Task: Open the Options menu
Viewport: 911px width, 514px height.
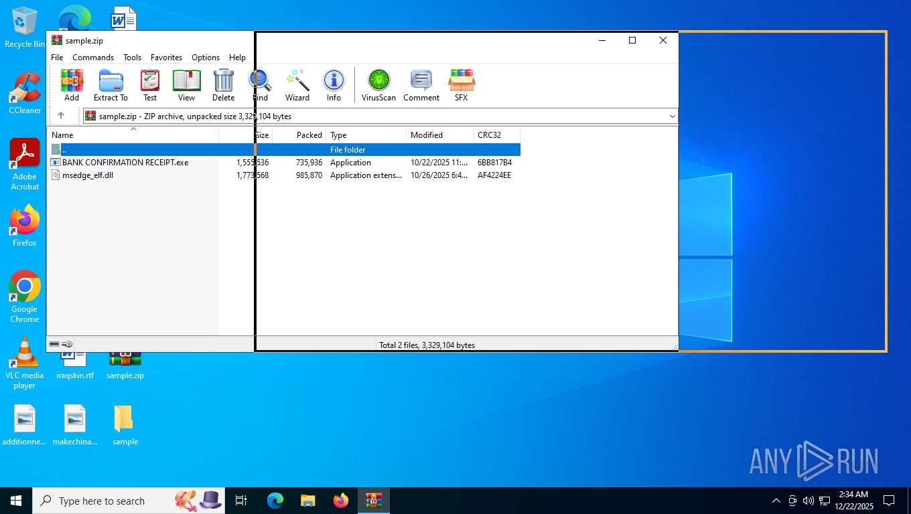Action: (206, 58)
